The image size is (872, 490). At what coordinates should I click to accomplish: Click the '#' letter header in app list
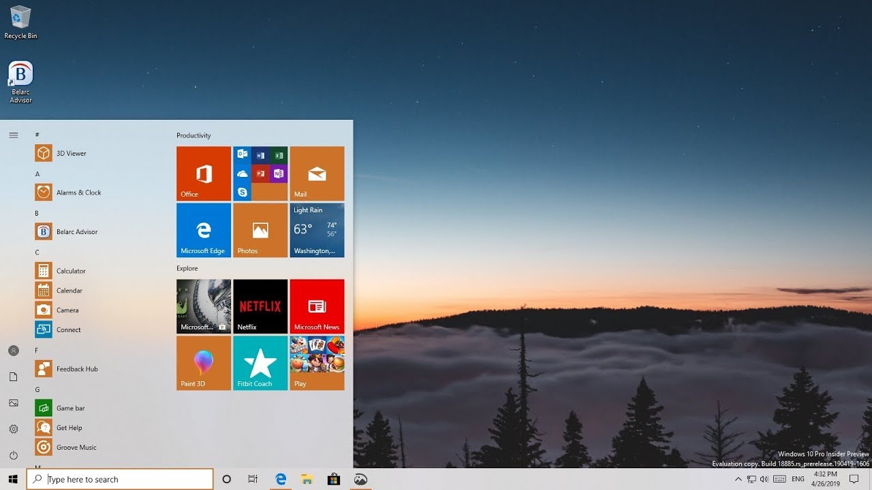(37, 135)
